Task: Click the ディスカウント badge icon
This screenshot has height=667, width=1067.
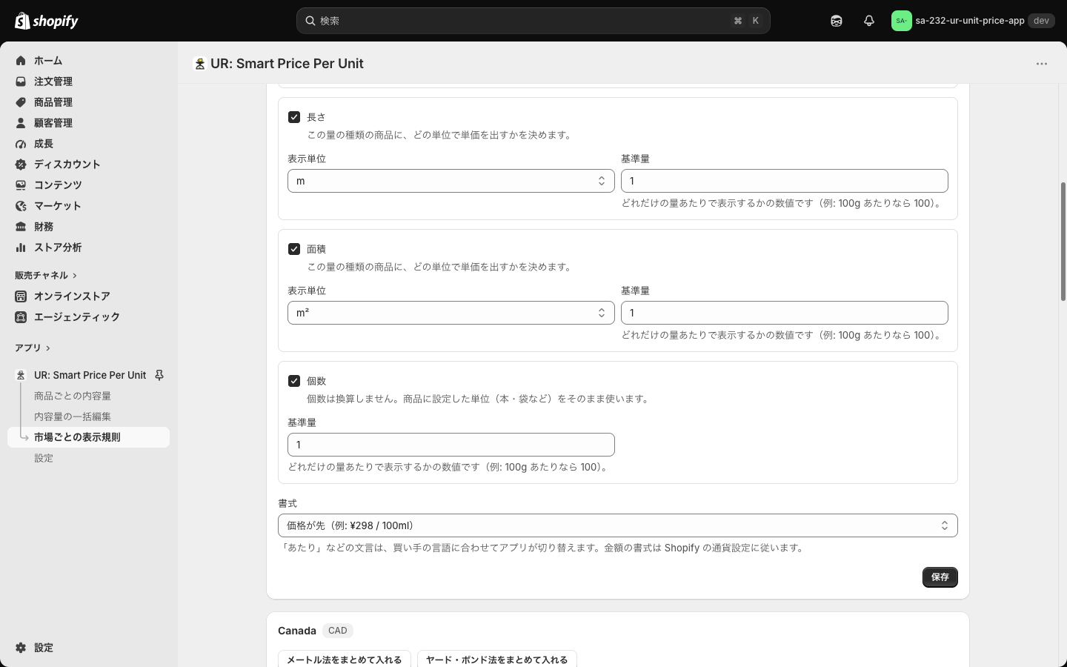Action: [x=21, y=165]
